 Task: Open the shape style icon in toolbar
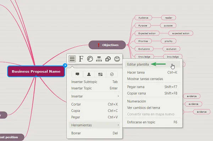108,59
